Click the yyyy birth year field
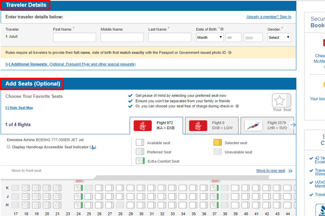Image resolution: width=325 pixels, height=216 pixels. 253,37
